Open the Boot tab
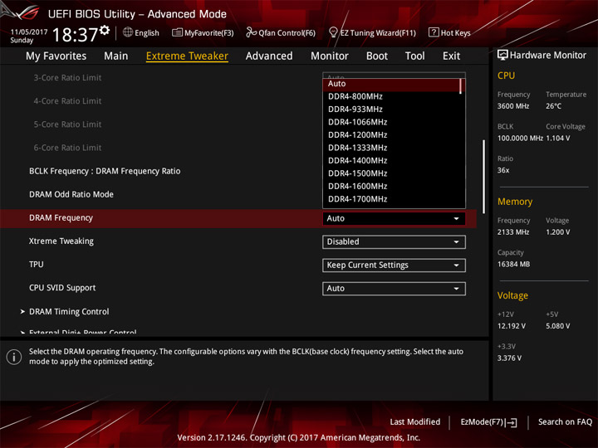Image resolution: width=598 pixels, height=448 pixels. click(x=377, y=56)
